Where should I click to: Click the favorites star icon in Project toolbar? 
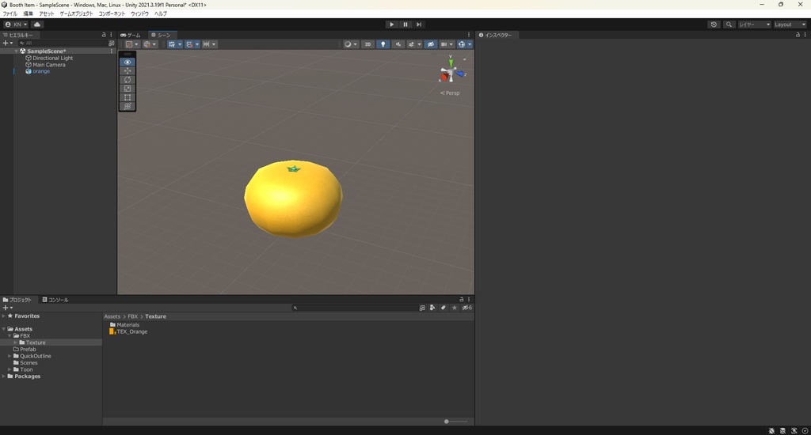tap(454, 308)
